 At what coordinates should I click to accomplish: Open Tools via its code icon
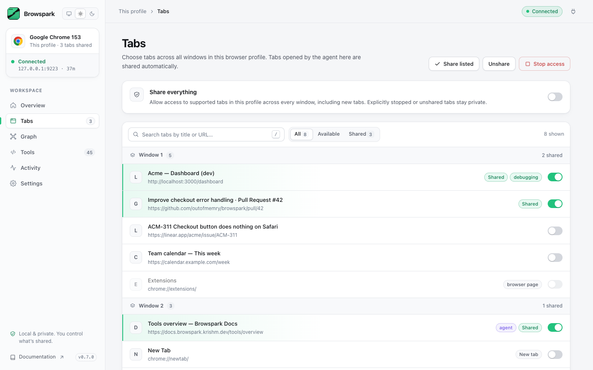click(13, 152)
